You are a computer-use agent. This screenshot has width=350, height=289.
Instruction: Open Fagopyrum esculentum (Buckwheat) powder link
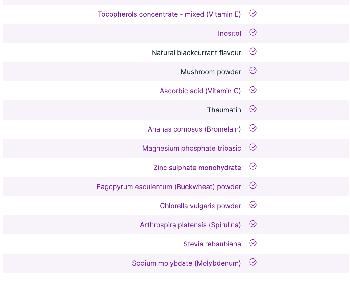click(x=169, y=187)
